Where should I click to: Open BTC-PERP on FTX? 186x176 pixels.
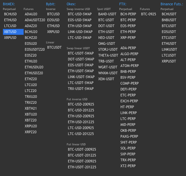point(128,20)
